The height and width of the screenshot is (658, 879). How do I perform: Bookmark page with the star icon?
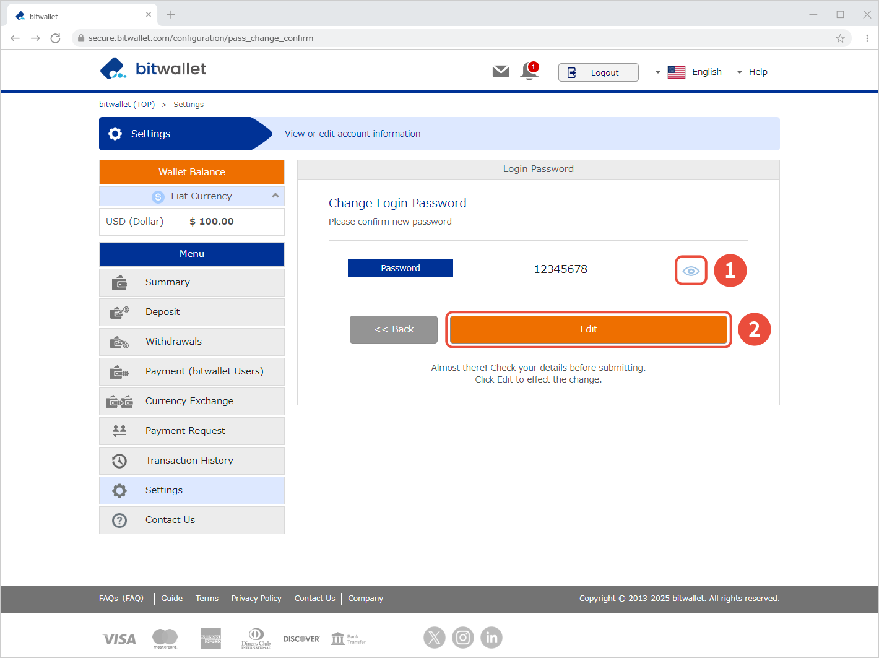tap(840, 38)
